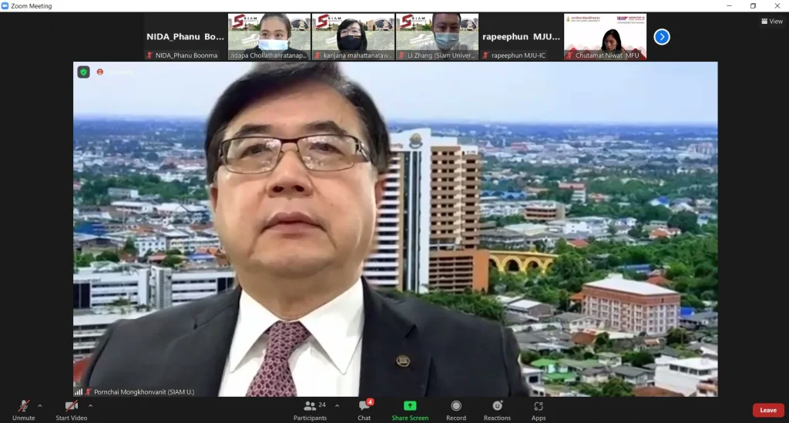The width and height of the screenshot is (789, 423).
Task: Click muted mic icon on Chutamat Niwat tile
Action: [569, 55]
